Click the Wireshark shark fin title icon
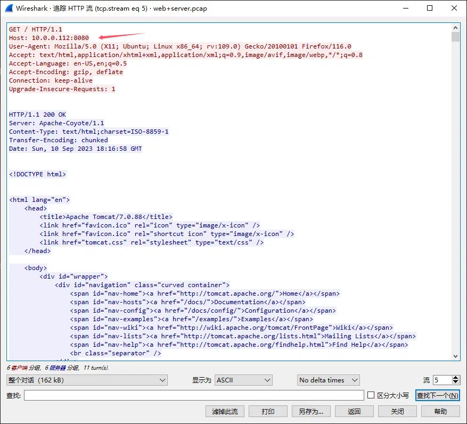The image size is (467, 424). (x=9, y=8)
